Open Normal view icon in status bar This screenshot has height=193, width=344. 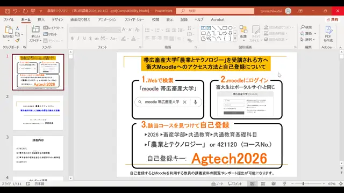pos(252,184)
